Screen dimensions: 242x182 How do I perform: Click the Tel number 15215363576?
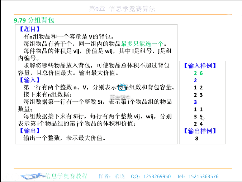point(203,176)
